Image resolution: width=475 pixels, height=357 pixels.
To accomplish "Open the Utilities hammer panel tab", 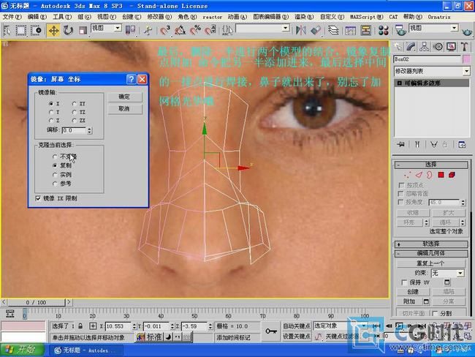I will pyautogui.click(x=464, y=47).
